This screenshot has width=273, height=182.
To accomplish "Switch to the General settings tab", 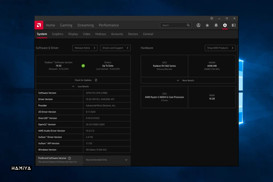I will tap(148, 34).
